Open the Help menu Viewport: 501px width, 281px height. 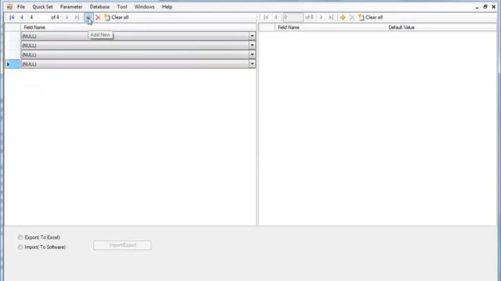point(167,7)
